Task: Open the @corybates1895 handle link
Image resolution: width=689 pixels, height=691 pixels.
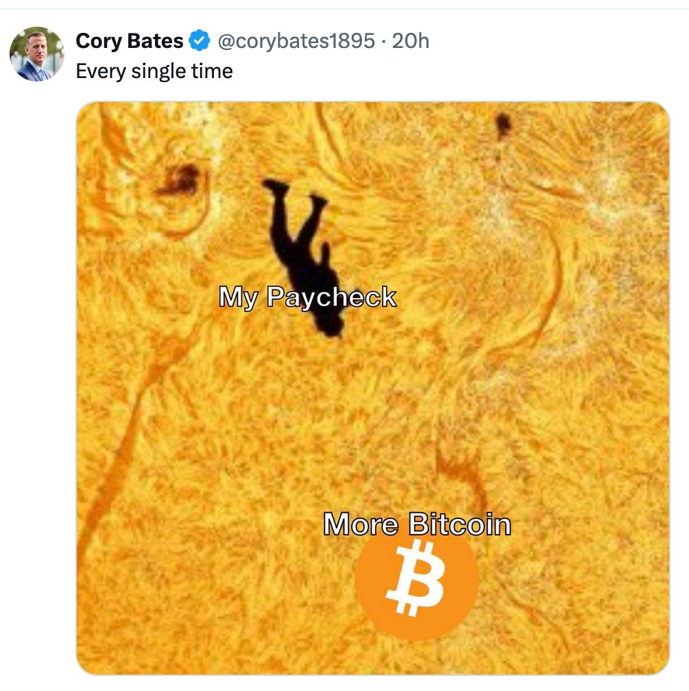Action: click(296, 41)
